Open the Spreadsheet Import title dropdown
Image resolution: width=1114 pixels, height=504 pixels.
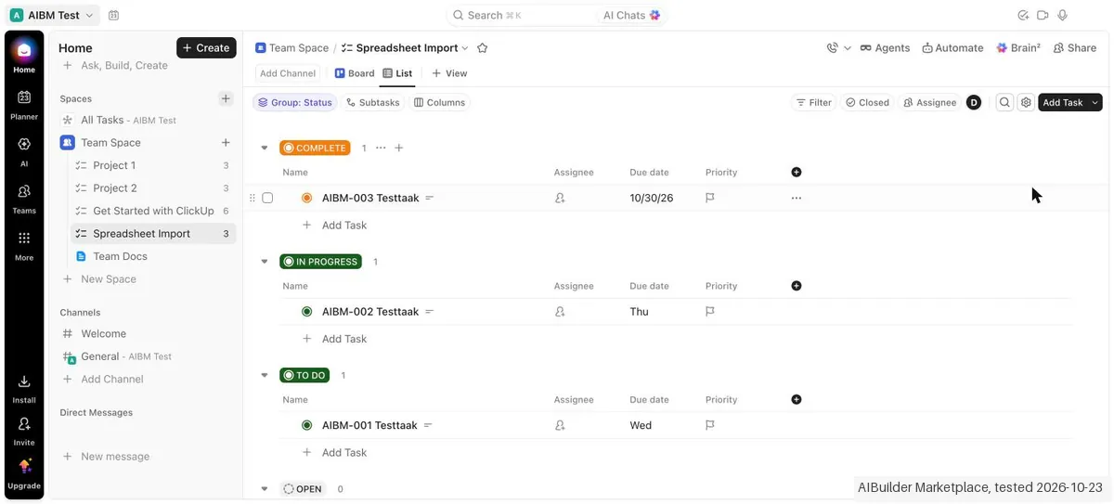[x=465, y=48]
